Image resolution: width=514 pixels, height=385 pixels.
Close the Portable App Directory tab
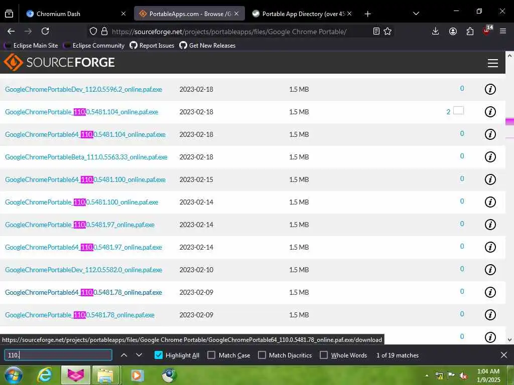point(349,14)
